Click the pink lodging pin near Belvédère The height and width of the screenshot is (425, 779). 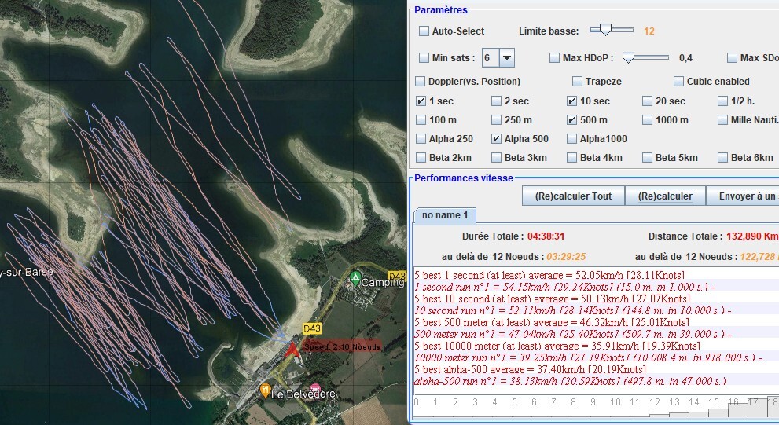click(315, 387)
